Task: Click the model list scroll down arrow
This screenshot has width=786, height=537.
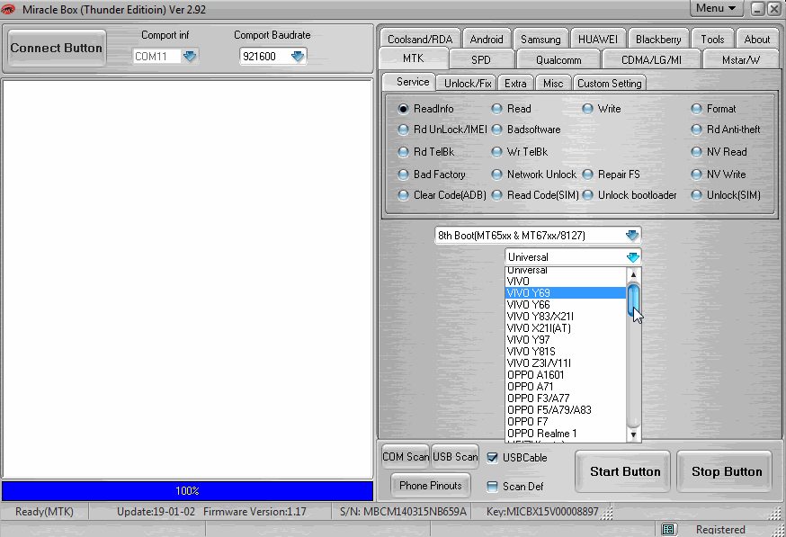Action: (x=633, y=434)
